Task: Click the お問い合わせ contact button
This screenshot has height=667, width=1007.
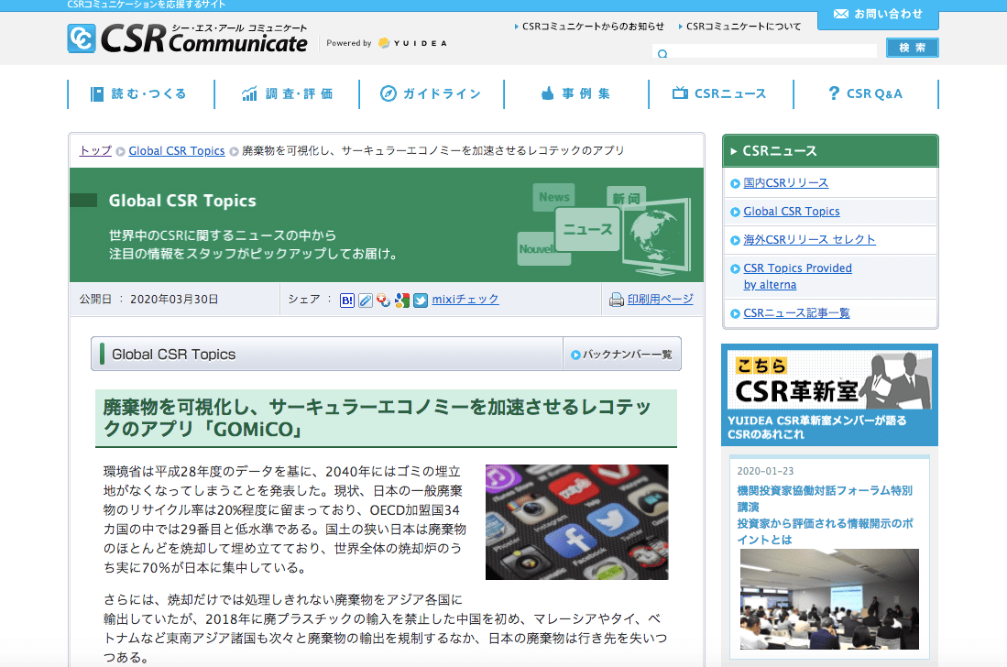Action: [878, 15]
